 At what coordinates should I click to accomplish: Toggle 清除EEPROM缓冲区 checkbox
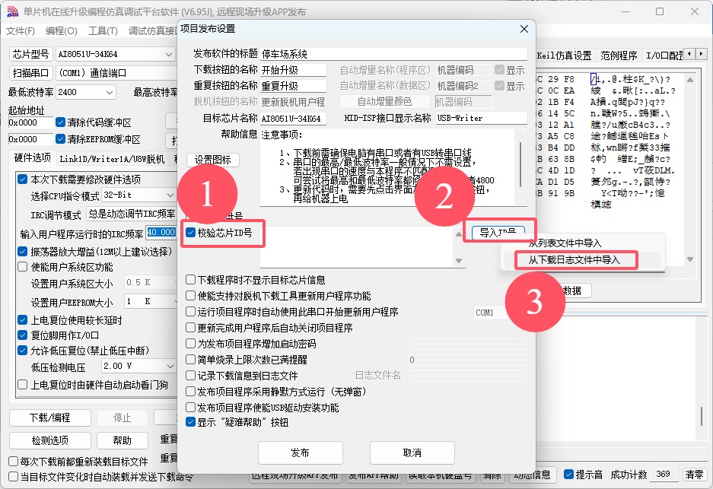(x=60, y=138)
